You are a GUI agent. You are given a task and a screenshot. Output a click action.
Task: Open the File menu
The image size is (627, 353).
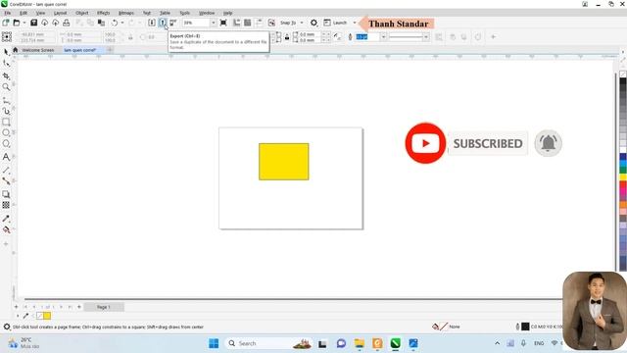click(8, 13)
